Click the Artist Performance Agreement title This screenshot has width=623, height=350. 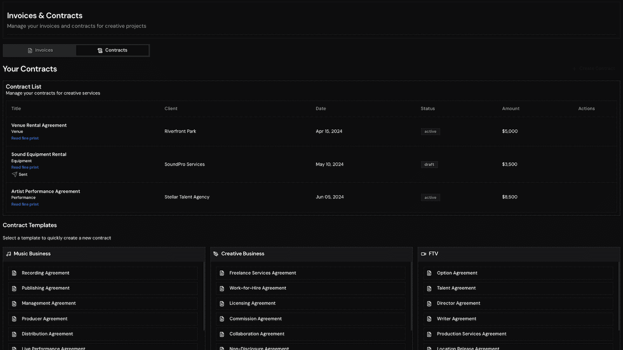pos(46,191)
